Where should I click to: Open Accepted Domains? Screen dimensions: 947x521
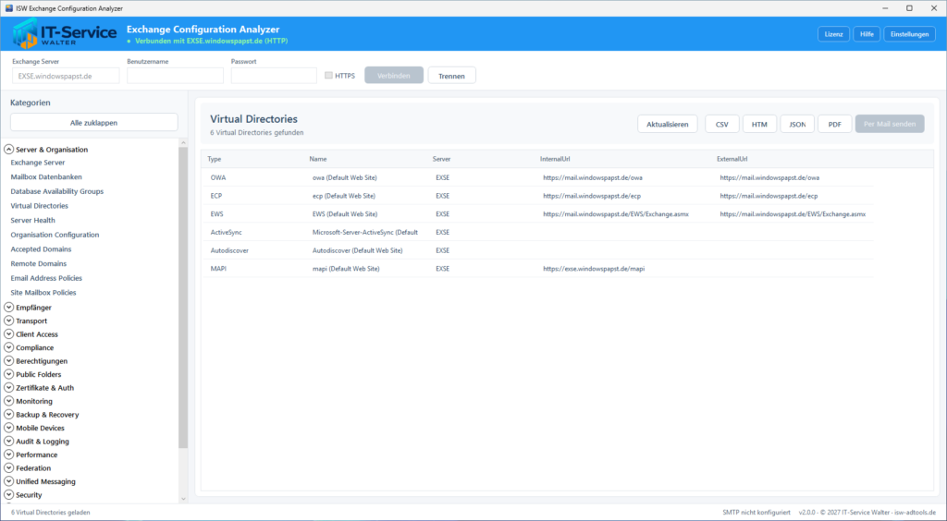point(41,249)
